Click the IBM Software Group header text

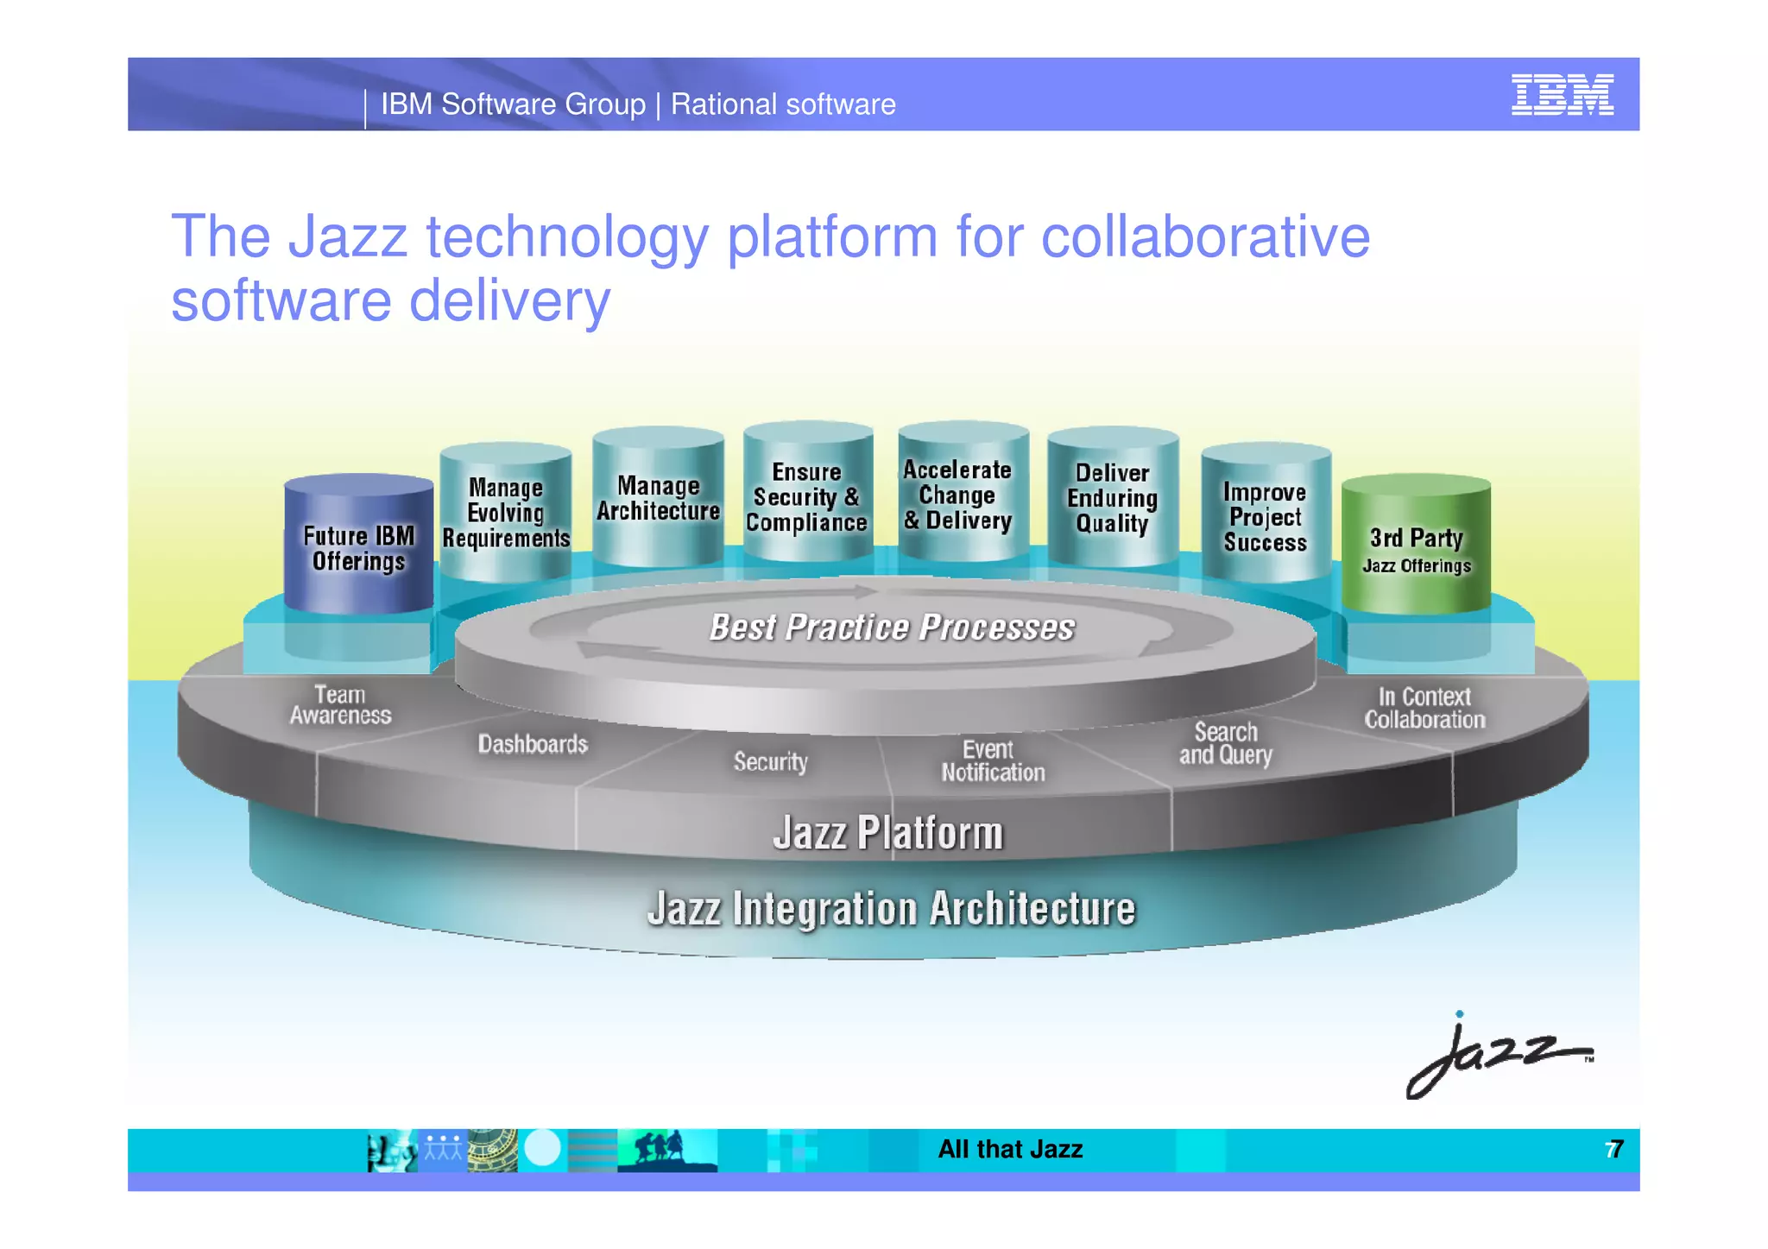[x=513, y=104]
